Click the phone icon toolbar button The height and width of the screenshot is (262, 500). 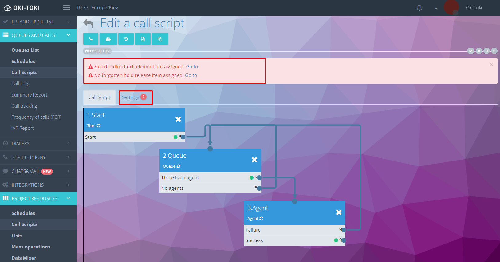click(91, 39)
